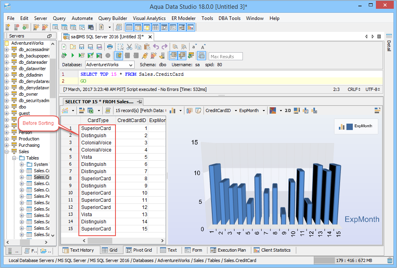Toggle the Form layout button in main toolbar
The image size is (397, 268).
(173, 27)
